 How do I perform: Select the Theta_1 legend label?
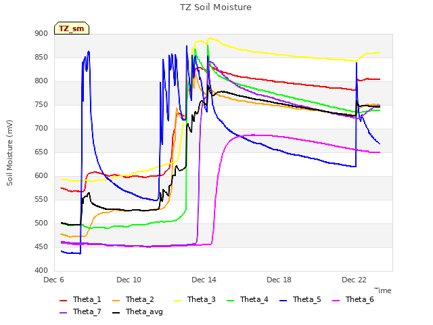coord(87,299)
